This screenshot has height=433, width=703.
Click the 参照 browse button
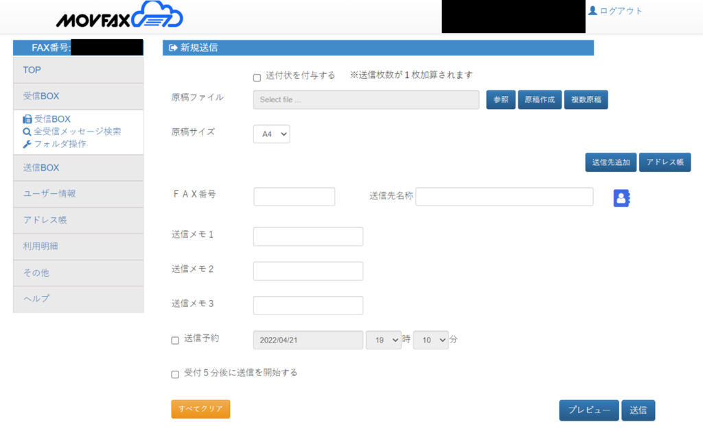click(x=500, y=99)
